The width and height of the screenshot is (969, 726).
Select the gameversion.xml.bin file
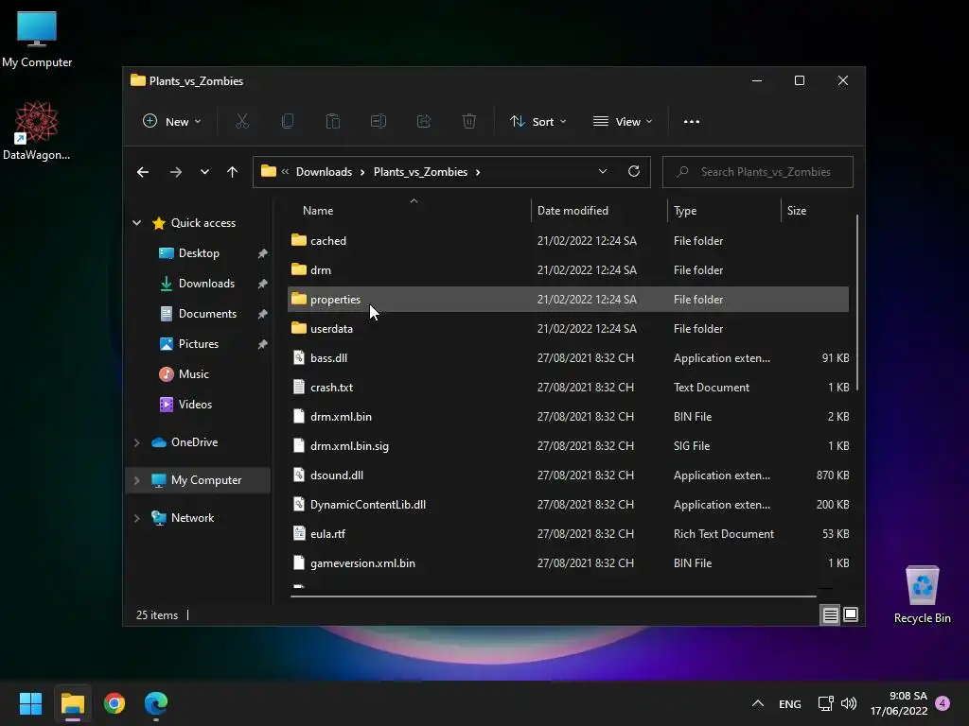click(568, 563)
